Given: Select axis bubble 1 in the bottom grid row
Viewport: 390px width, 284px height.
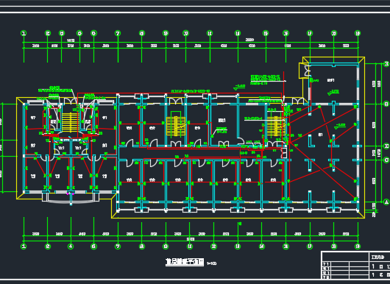Looking at the screenshot, I should point(24,246).
